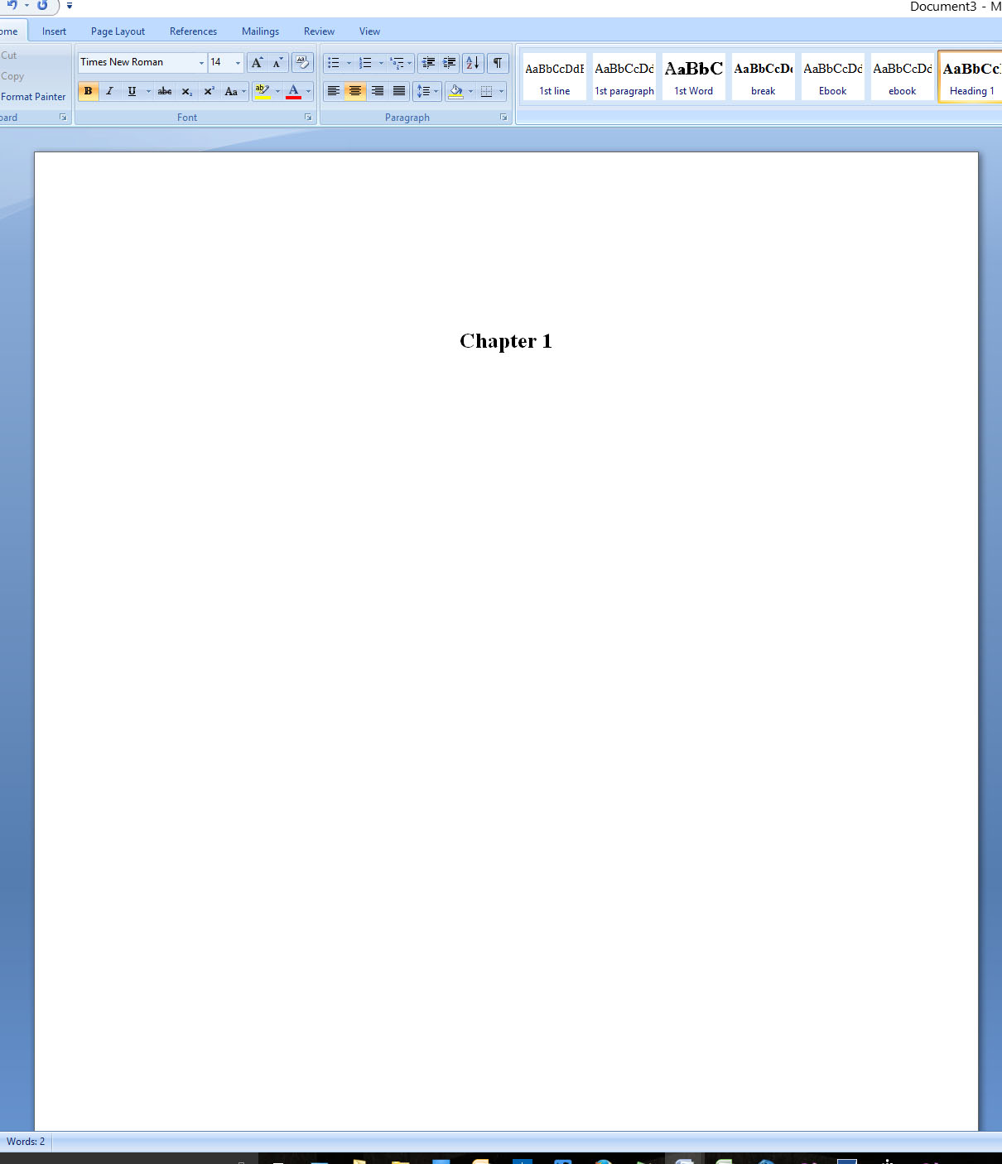Click the Redo icon in Quick Access
Screen dimensions: 1002x1164
[42, 6]
